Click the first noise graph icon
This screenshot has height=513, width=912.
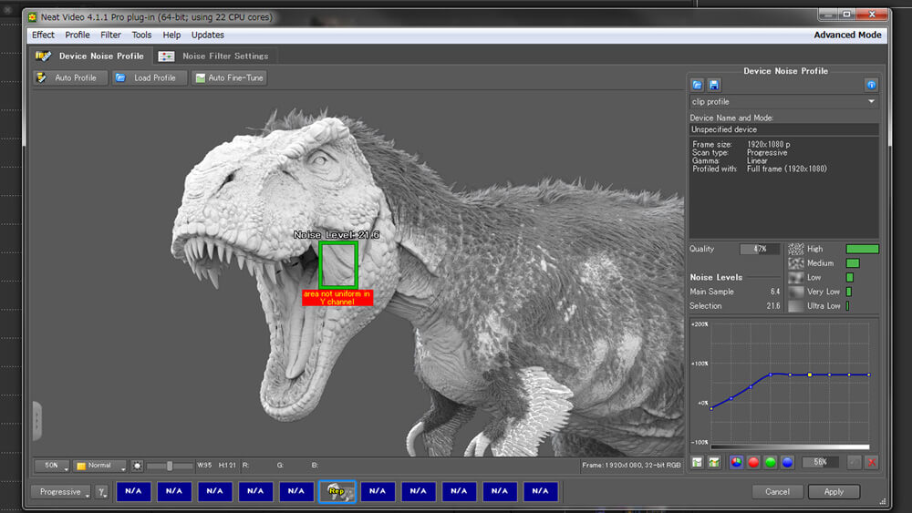pyautogui.click(x=698, y=463)
